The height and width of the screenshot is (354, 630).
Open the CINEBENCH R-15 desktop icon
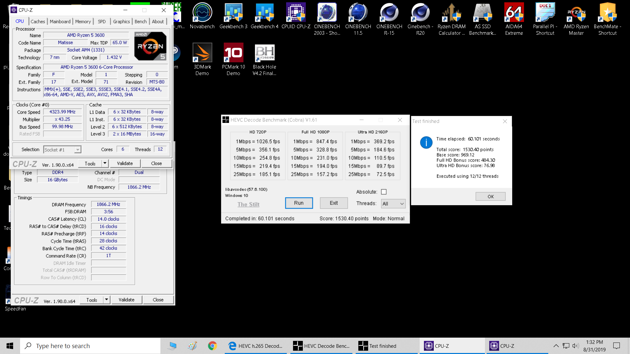389,19
